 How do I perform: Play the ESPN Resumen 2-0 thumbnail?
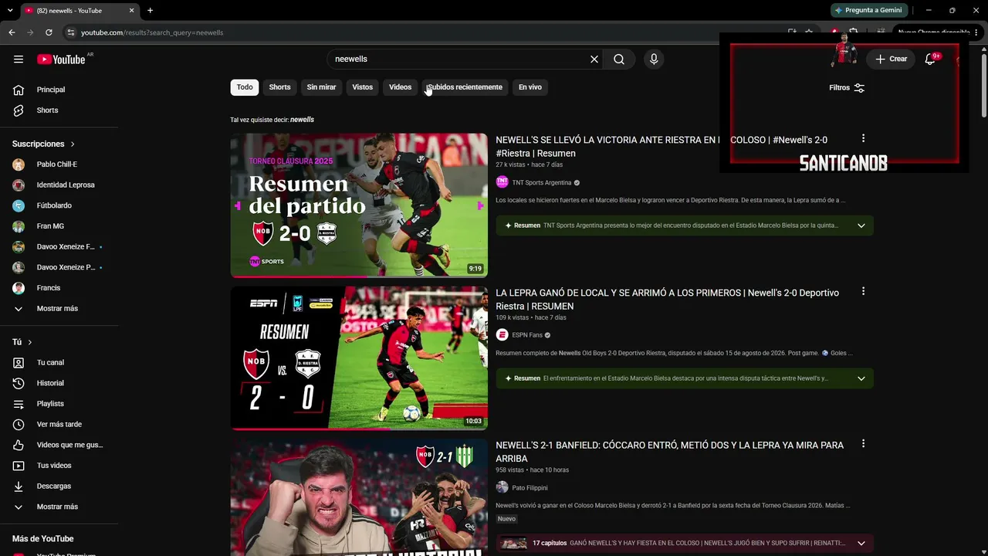click(x=359, y=358)
